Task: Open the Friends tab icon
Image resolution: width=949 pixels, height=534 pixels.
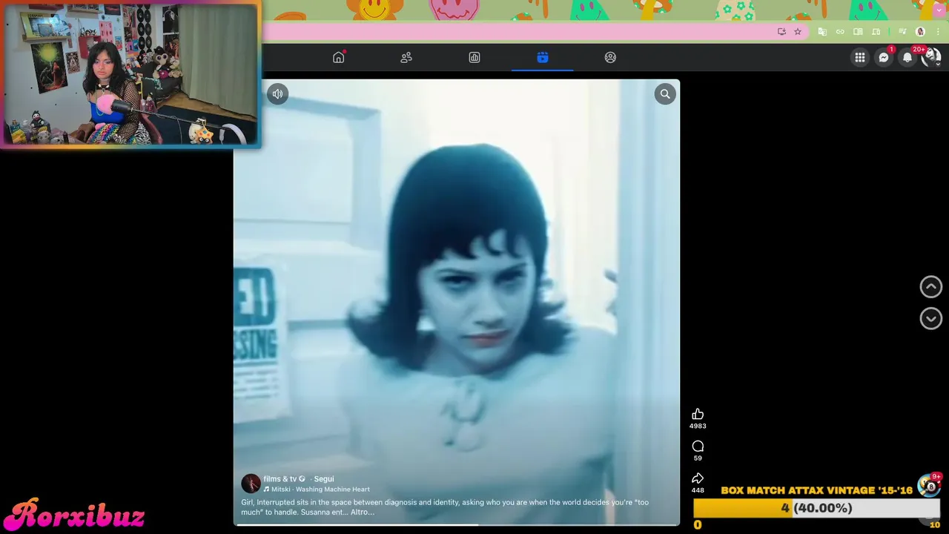Action: pos(406,57)
